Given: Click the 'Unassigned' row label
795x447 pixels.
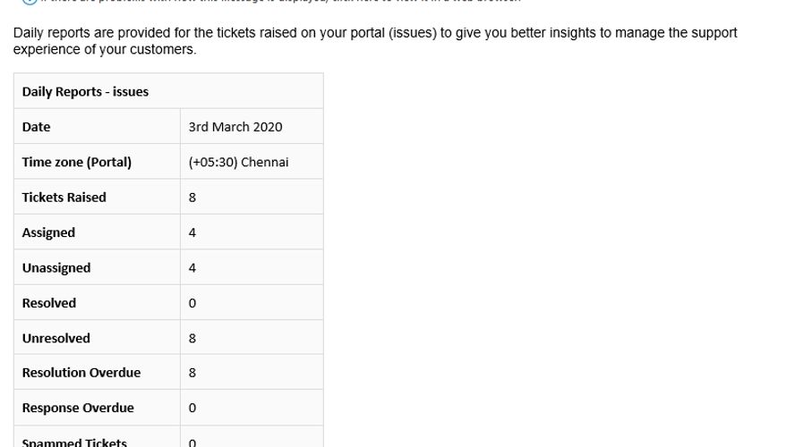Looking at the screenshot, I should coord(56,267).
